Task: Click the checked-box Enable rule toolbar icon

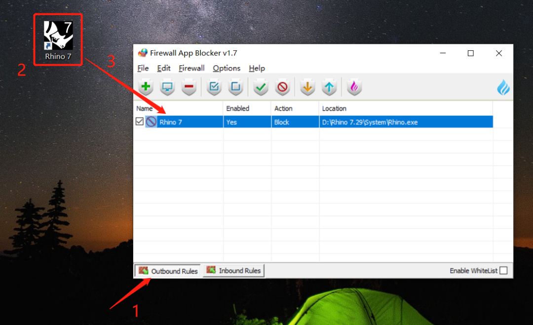Action: pyautogui.click(x=214, y=87)
